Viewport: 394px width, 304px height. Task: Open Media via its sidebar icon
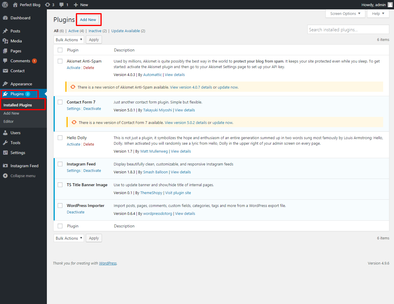5,41
